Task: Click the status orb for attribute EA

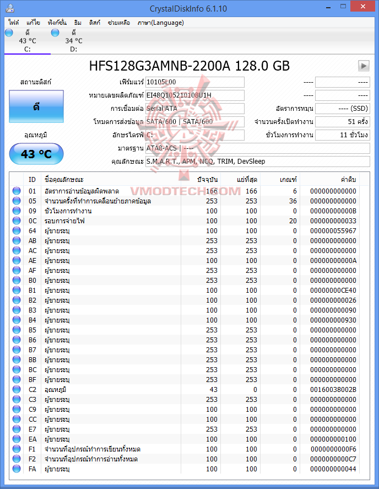Action: [x=17, y=439]
